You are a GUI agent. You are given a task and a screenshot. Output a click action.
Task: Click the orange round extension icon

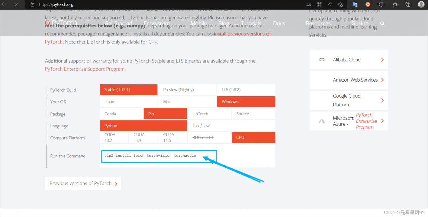(368, 5)
